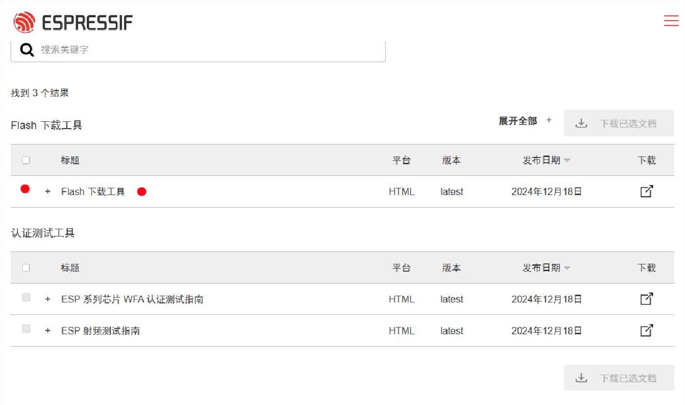
Task: Click HTML cell in ESP 射频测试指南 row
Action: coord(402,331)
